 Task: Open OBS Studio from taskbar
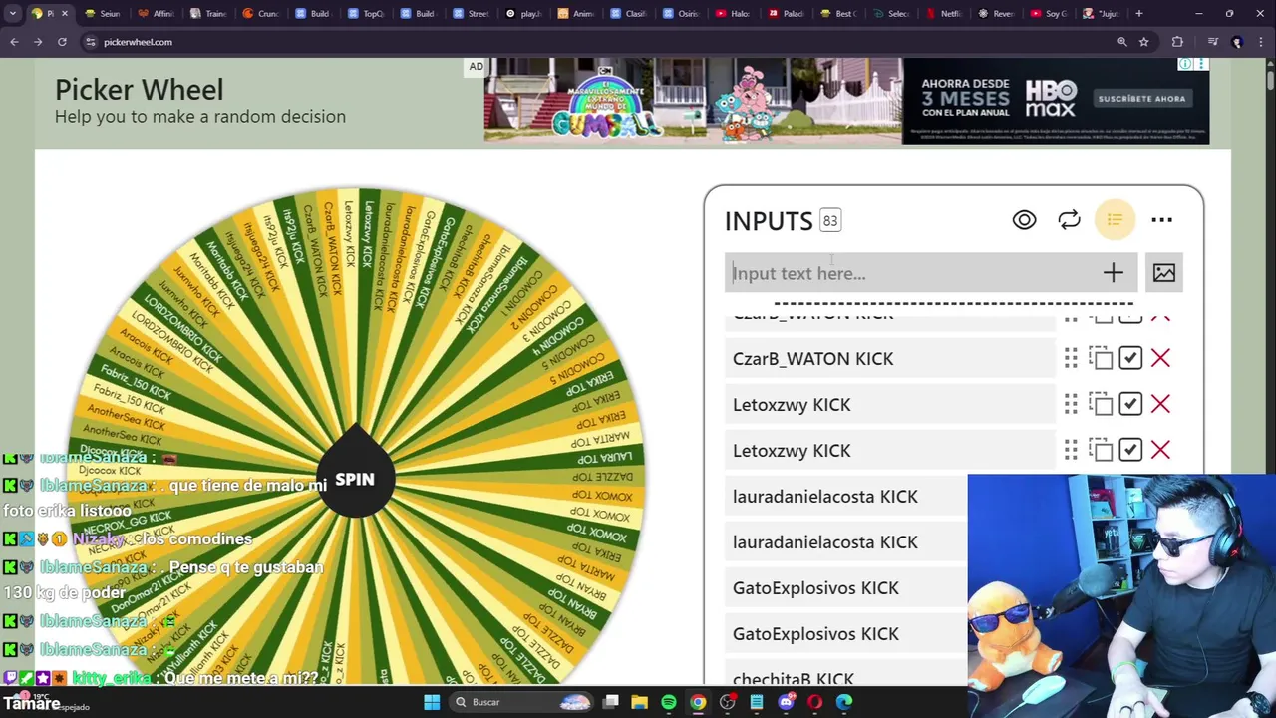point(727,702)
